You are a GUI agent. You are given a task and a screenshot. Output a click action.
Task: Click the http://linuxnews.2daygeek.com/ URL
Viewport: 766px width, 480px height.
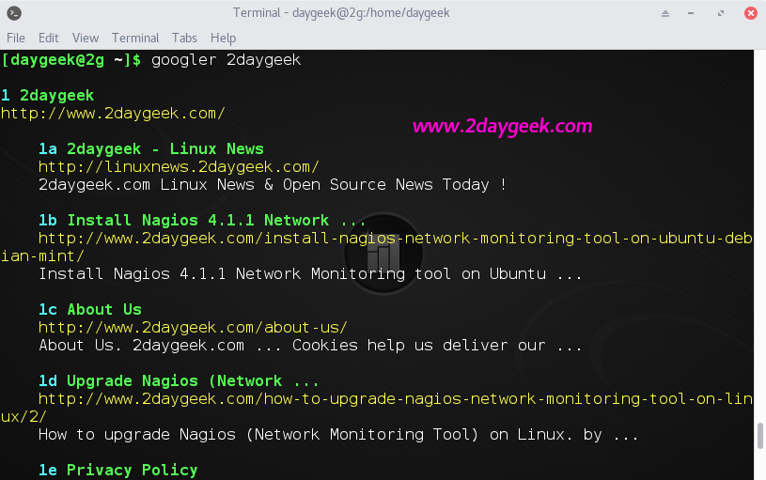point(179,167)
